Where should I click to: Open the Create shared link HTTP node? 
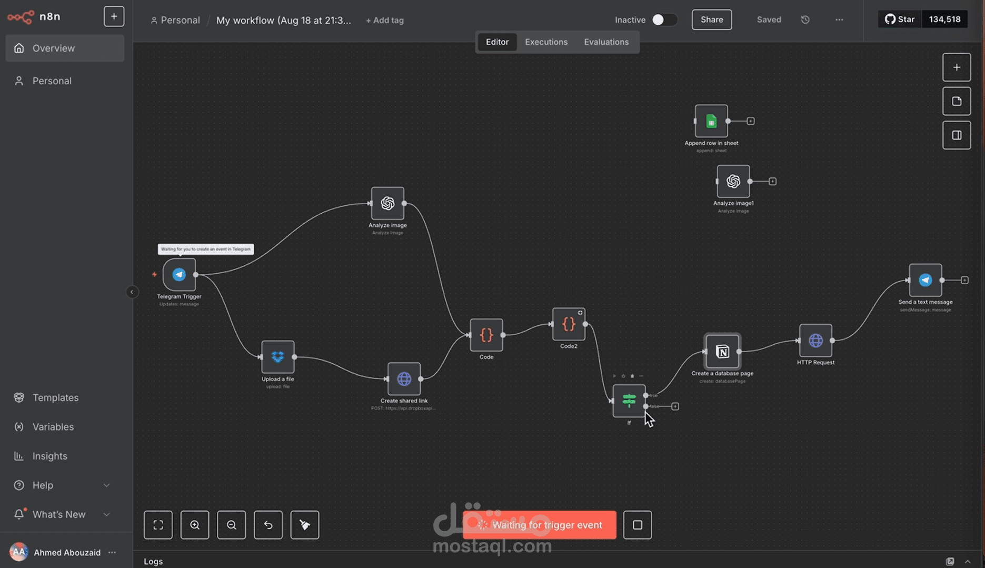coord(404,378)
